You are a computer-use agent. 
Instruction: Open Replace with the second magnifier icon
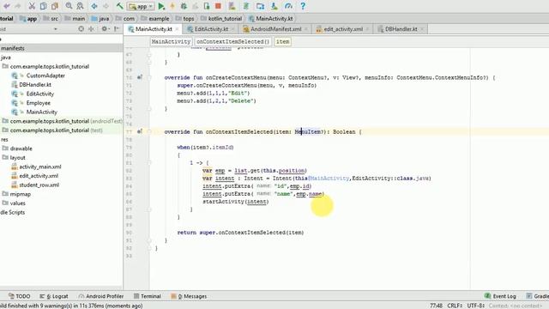80,6
